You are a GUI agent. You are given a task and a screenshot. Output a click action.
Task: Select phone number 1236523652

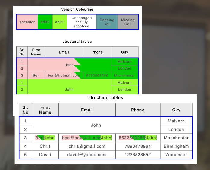coord(138,155)
